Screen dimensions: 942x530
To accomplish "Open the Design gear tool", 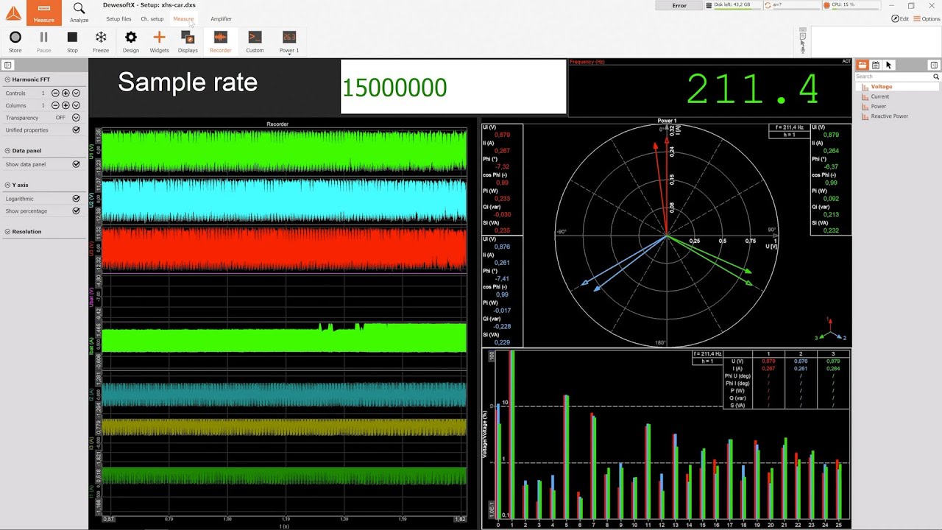I will pos(130,41).
